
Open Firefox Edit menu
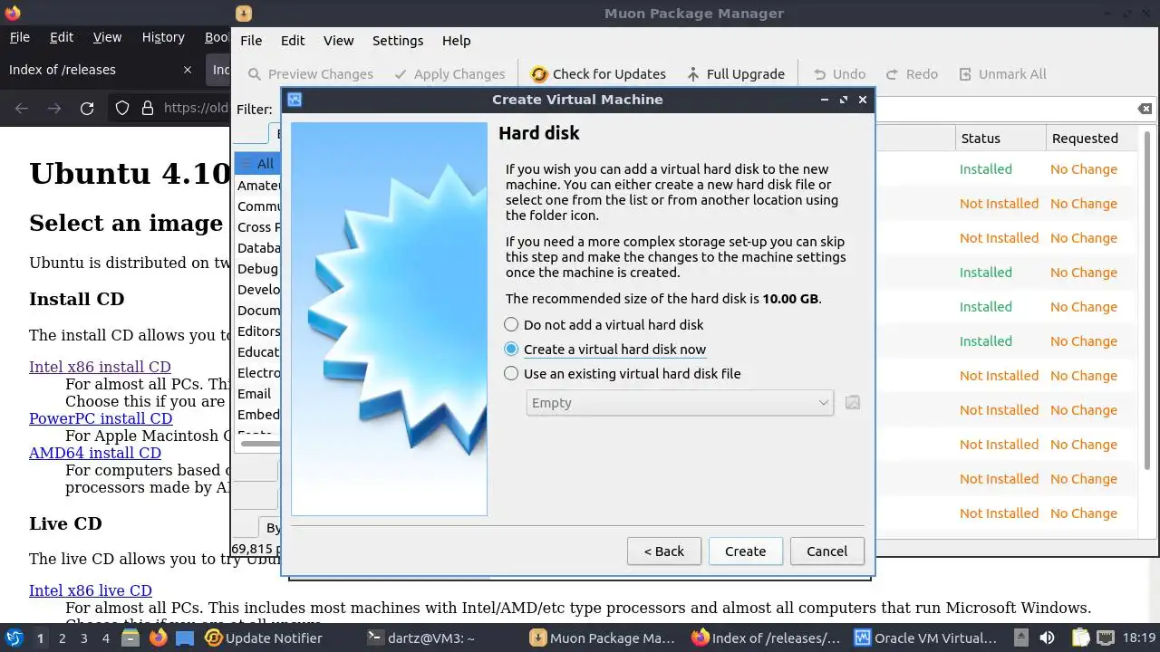[x=62, y=37]
